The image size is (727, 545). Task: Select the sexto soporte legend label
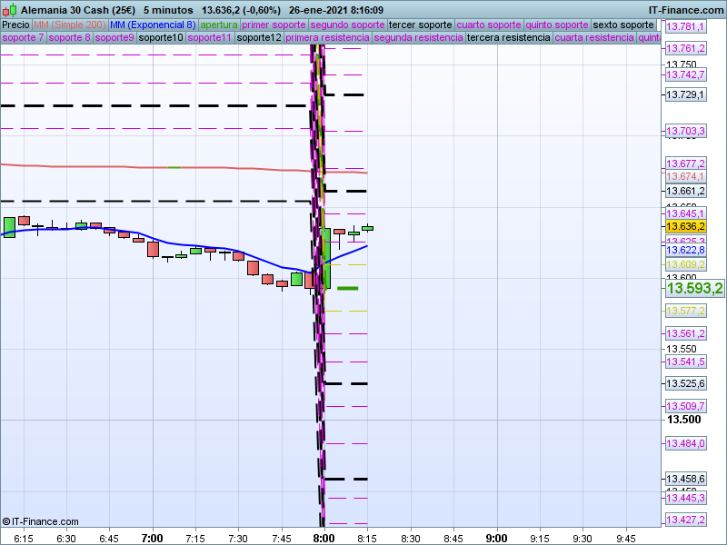(622, 25)
